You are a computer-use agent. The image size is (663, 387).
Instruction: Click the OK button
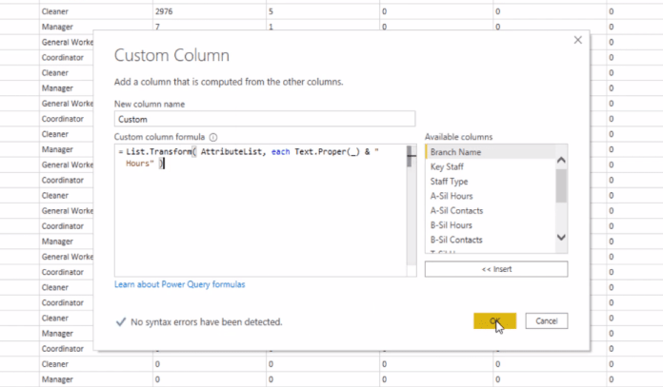[494, 320]
